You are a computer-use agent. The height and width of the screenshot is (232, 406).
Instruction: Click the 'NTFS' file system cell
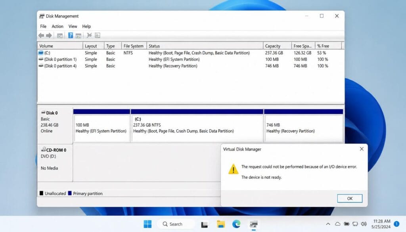click(x=128, y=53)
